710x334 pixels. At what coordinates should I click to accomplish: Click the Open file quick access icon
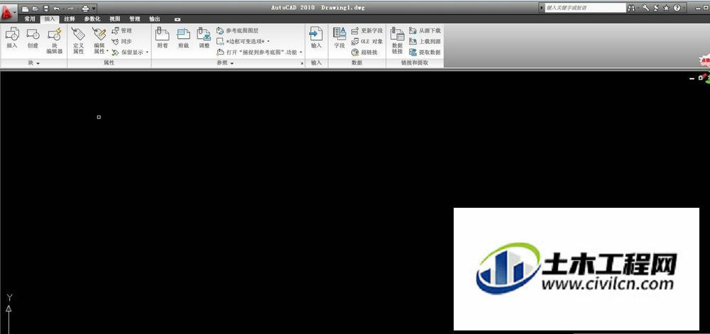tap(35, 9)
